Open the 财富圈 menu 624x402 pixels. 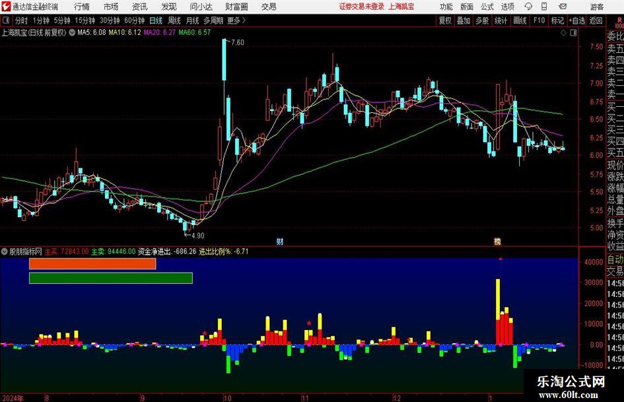(236, 7)
